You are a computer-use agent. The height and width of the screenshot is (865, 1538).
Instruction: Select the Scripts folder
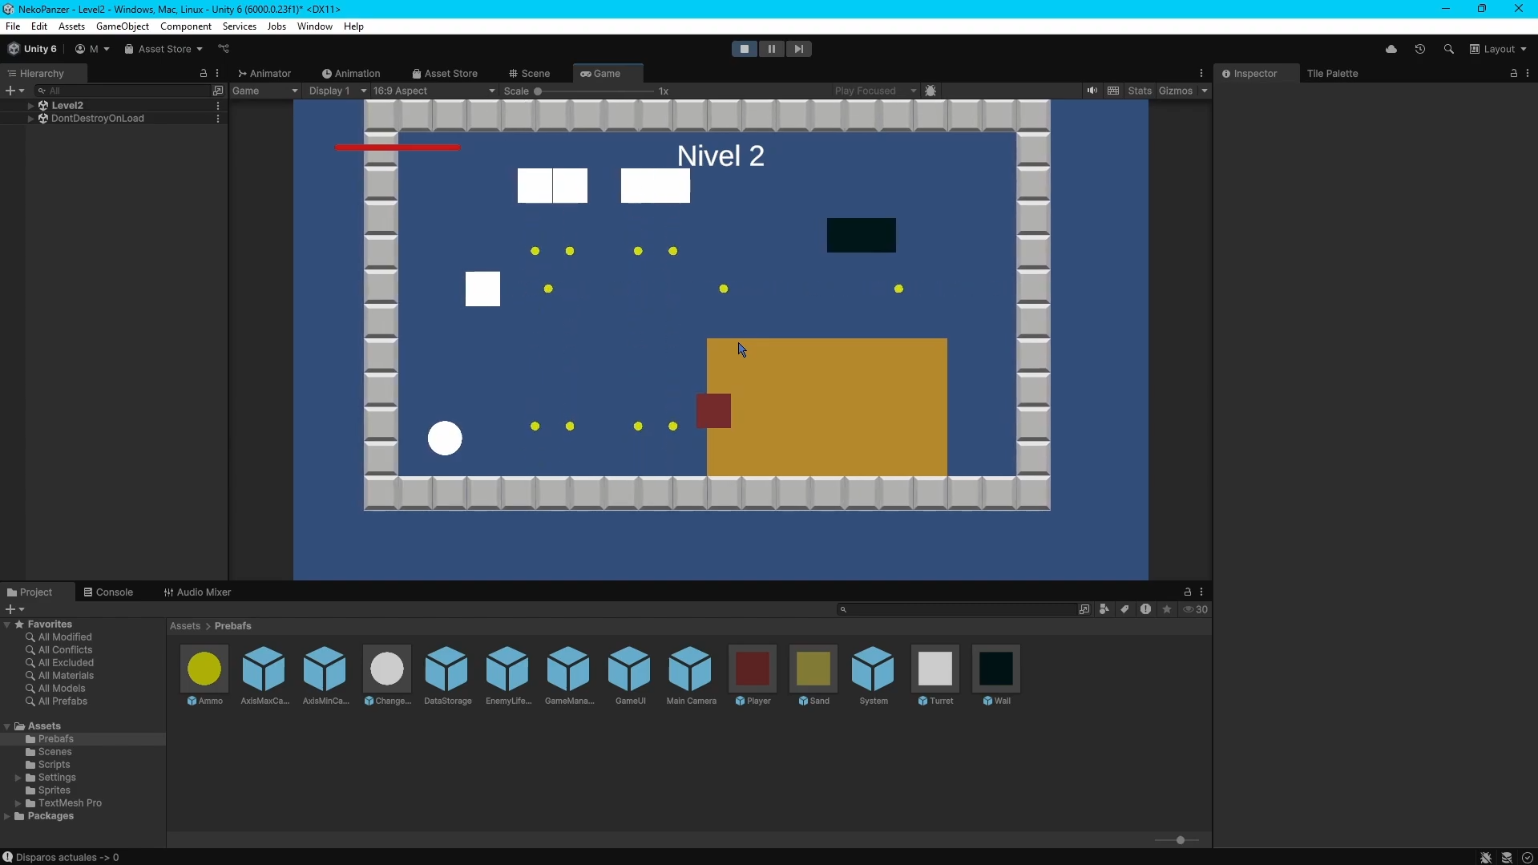pyautogui.click(x=54, y=765)
